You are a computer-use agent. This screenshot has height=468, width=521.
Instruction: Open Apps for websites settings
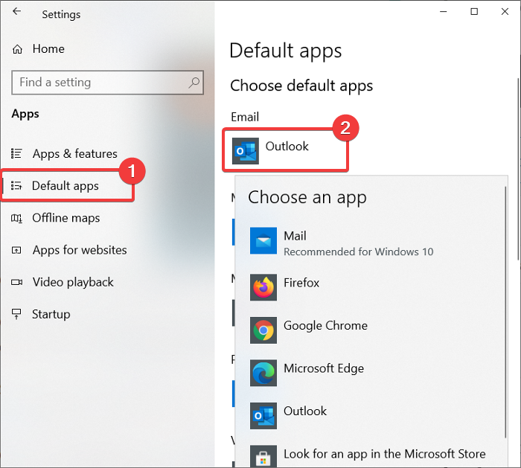point(79,250)
